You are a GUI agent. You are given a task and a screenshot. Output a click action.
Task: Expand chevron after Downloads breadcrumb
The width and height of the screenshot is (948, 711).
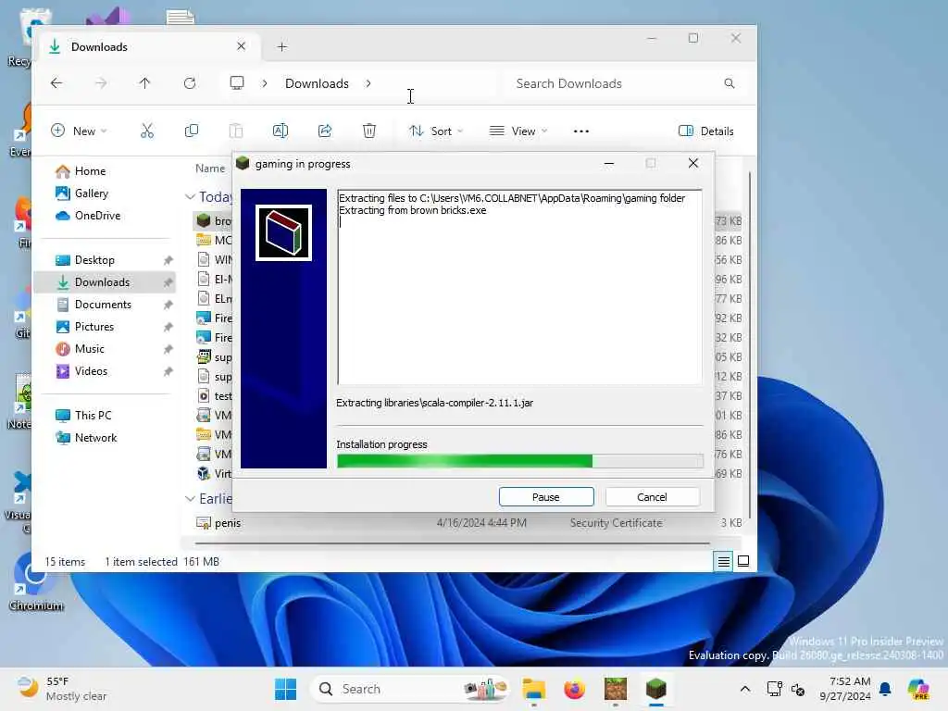coord(368,83)
